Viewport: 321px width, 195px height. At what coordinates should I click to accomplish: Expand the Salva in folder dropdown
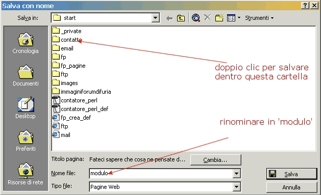(155, 18)
